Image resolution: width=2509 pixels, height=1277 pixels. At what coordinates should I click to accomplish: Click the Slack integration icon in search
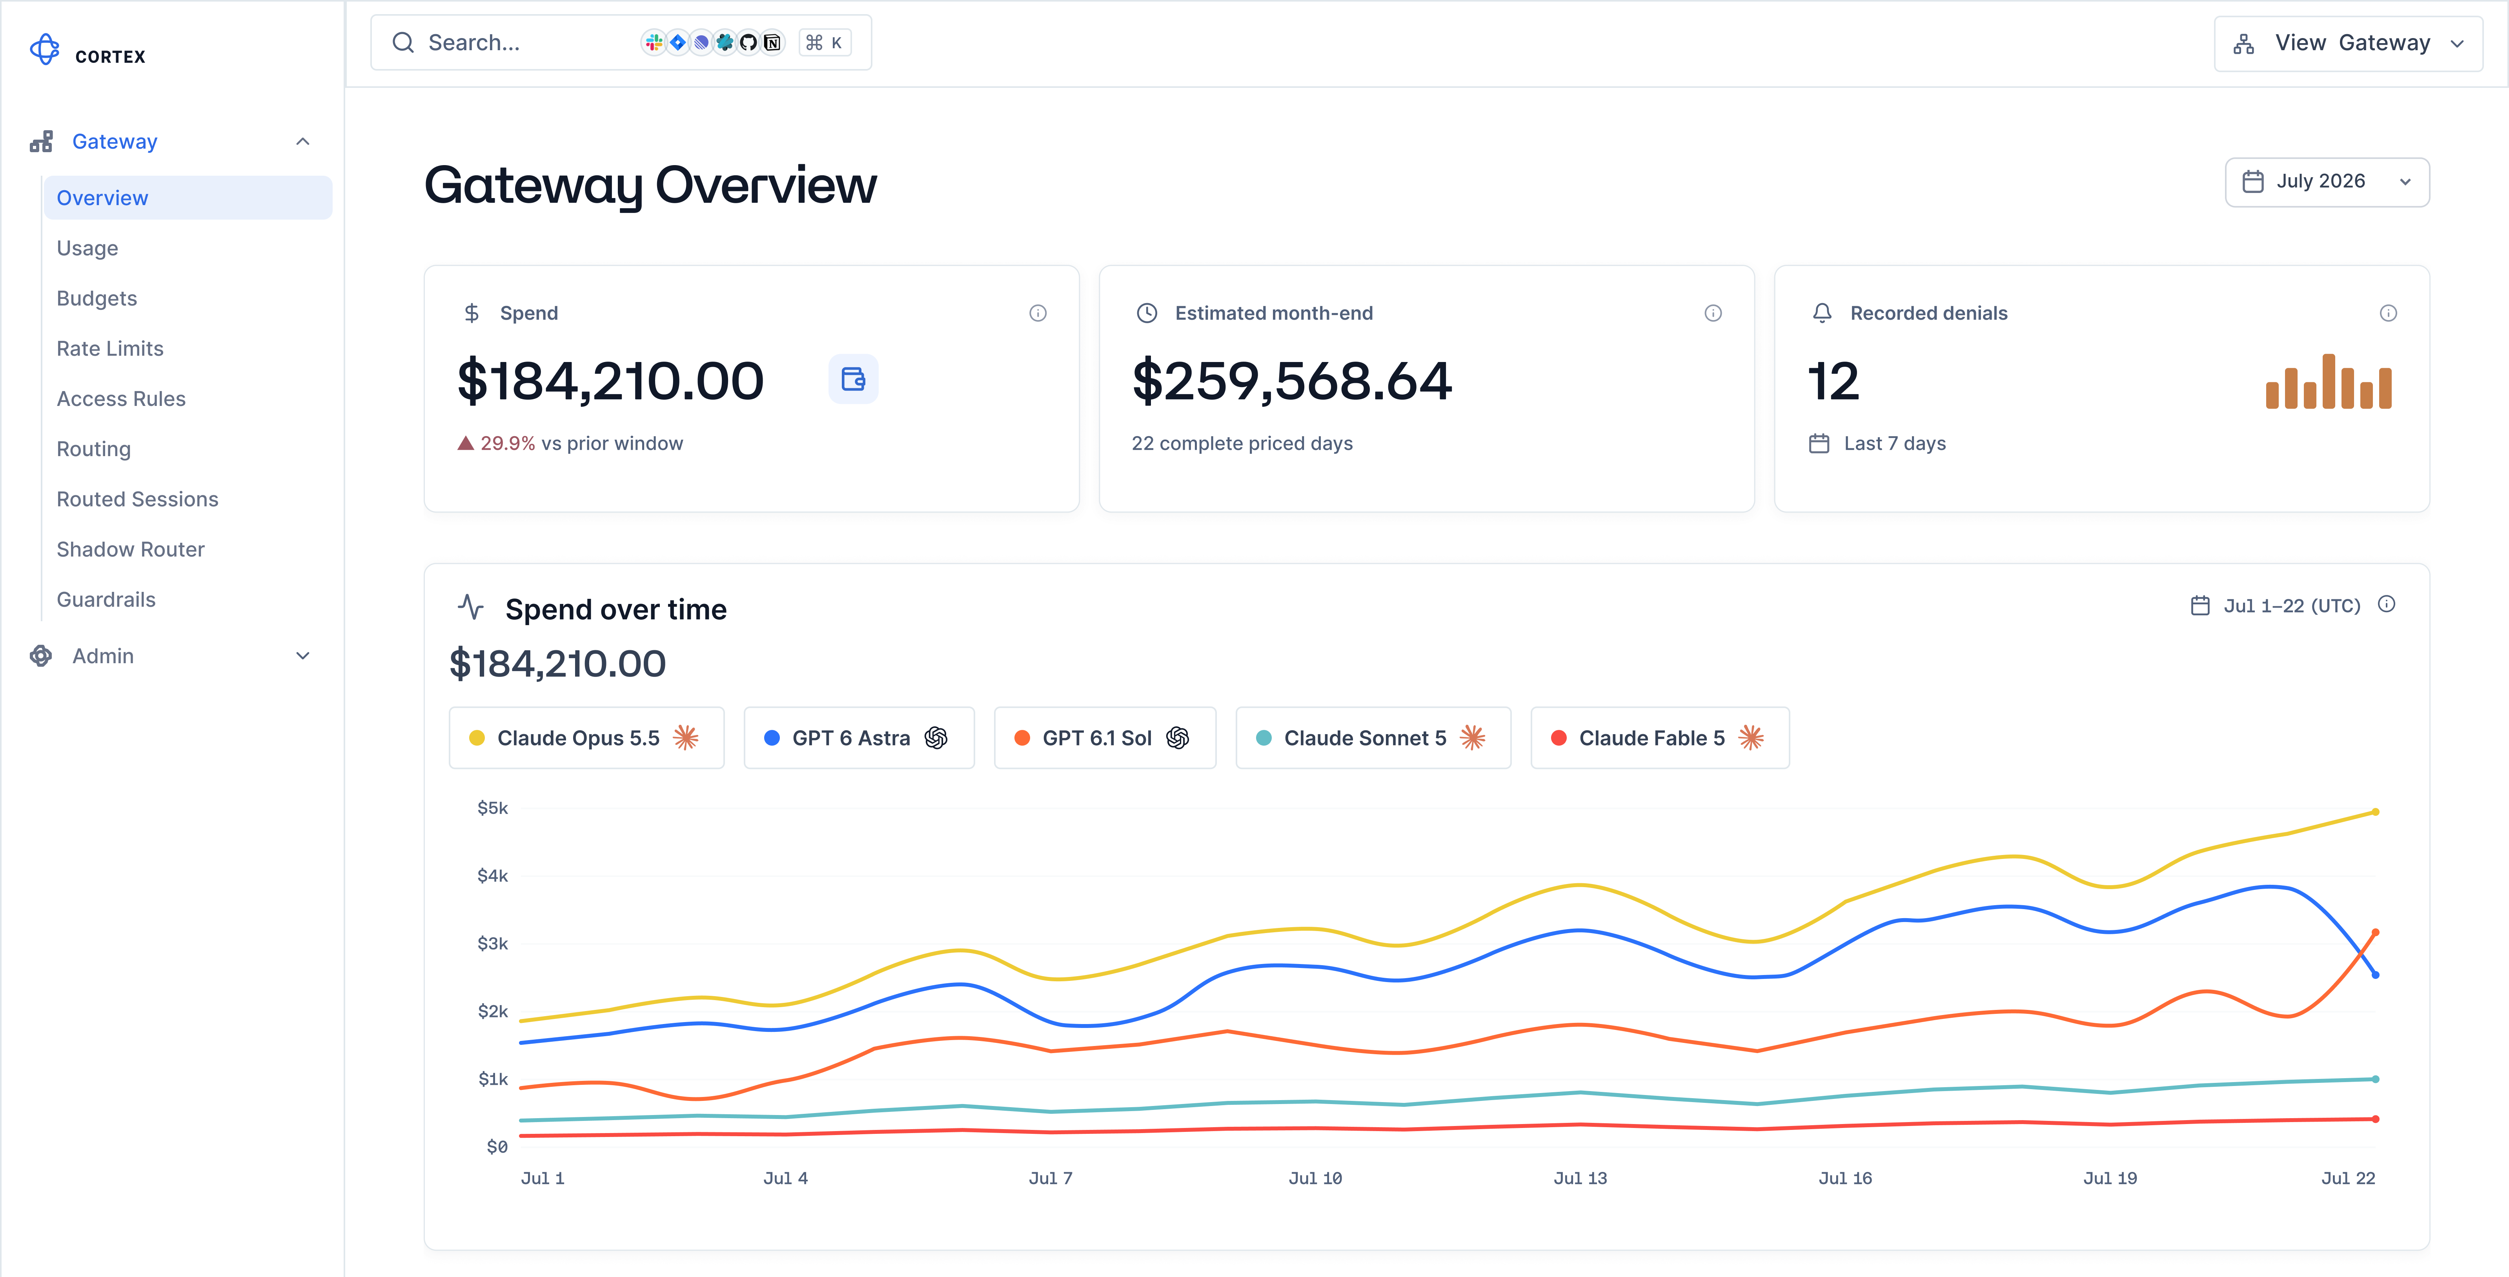(x=654, y=43)
